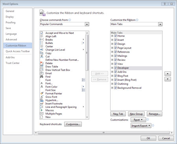Click the commands list vertical scrollbar thumb

87,53
